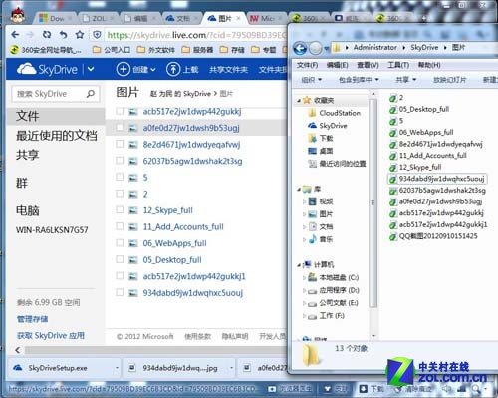Viewport: 498px width, 398px height.
Task: Click image icon of QQ截图20120910151425 file
Action: pyautogui.click(x=393, y=237)
